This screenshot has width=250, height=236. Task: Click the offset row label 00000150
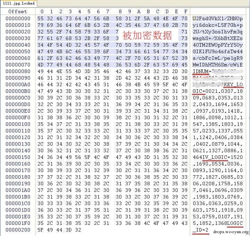point(18,157)
